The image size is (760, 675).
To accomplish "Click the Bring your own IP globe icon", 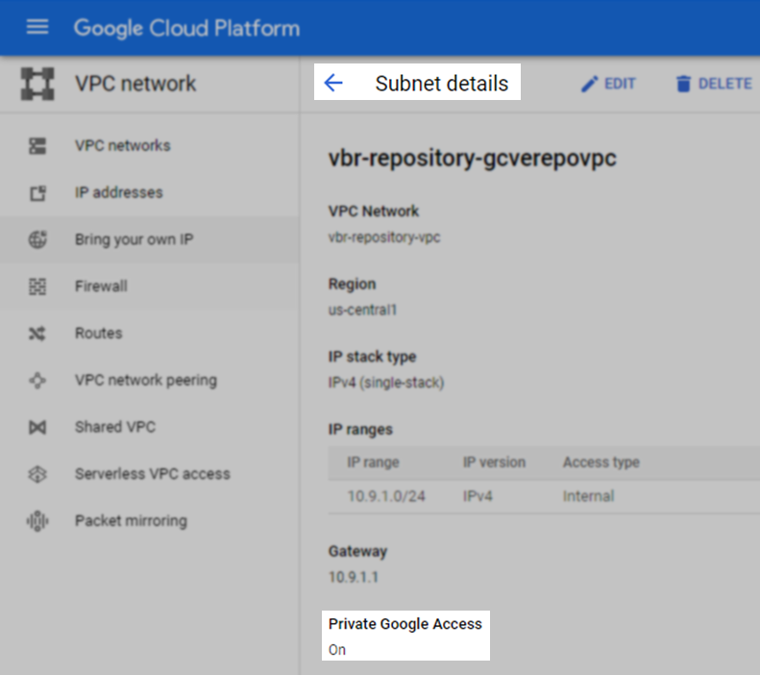I will (37, 239).
